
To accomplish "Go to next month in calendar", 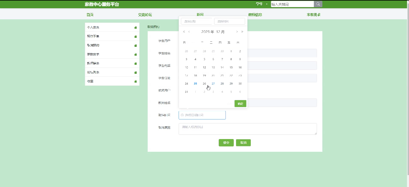I will click(x=237, y=32).
